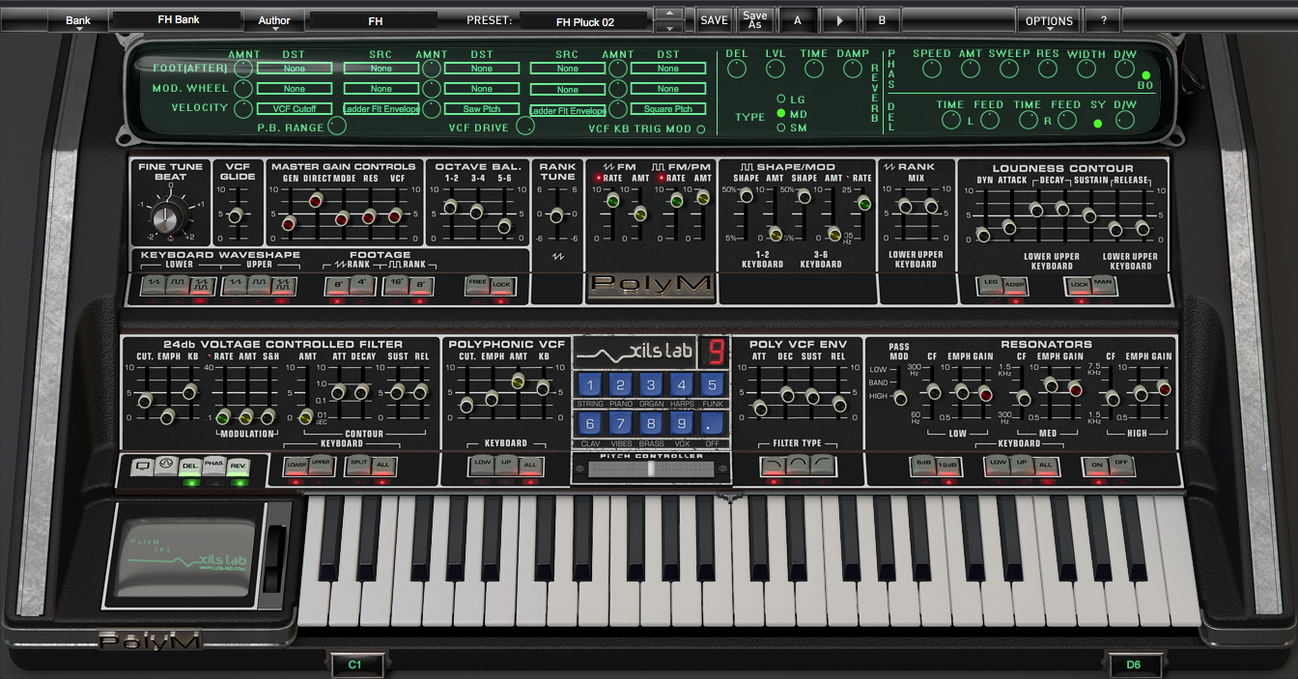
Task: Select compare slot B
Action: [882, 20]
